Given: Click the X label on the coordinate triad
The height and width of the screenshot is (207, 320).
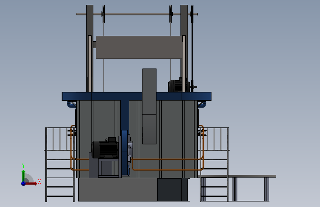Looking at the screenshot, I should tap(39, 182).
